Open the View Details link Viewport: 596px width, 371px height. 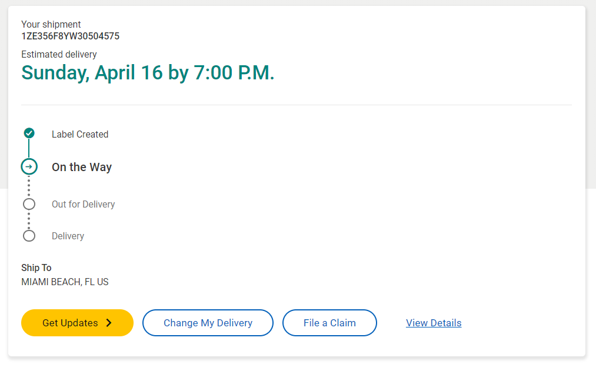(x=434, y=323)
